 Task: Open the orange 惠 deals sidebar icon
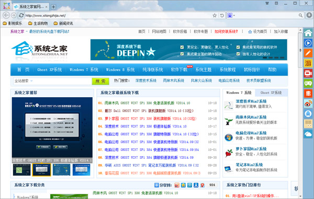pyautogui.click(x=308, y=93)
